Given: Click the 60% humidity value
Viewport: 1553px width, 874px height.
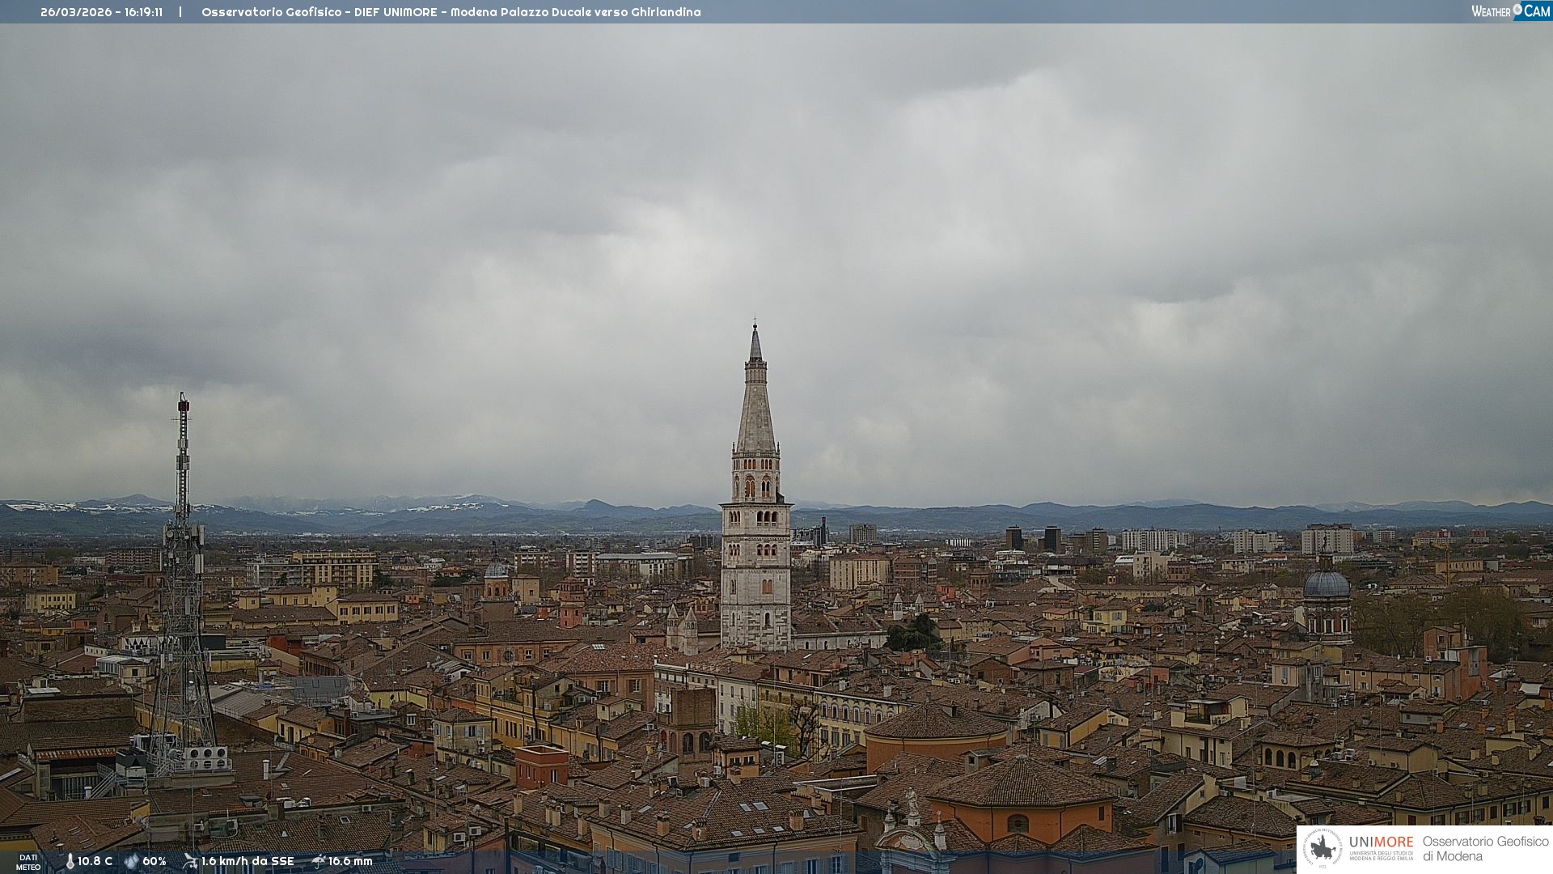Looking at the screenshot, I should point(154,861).
